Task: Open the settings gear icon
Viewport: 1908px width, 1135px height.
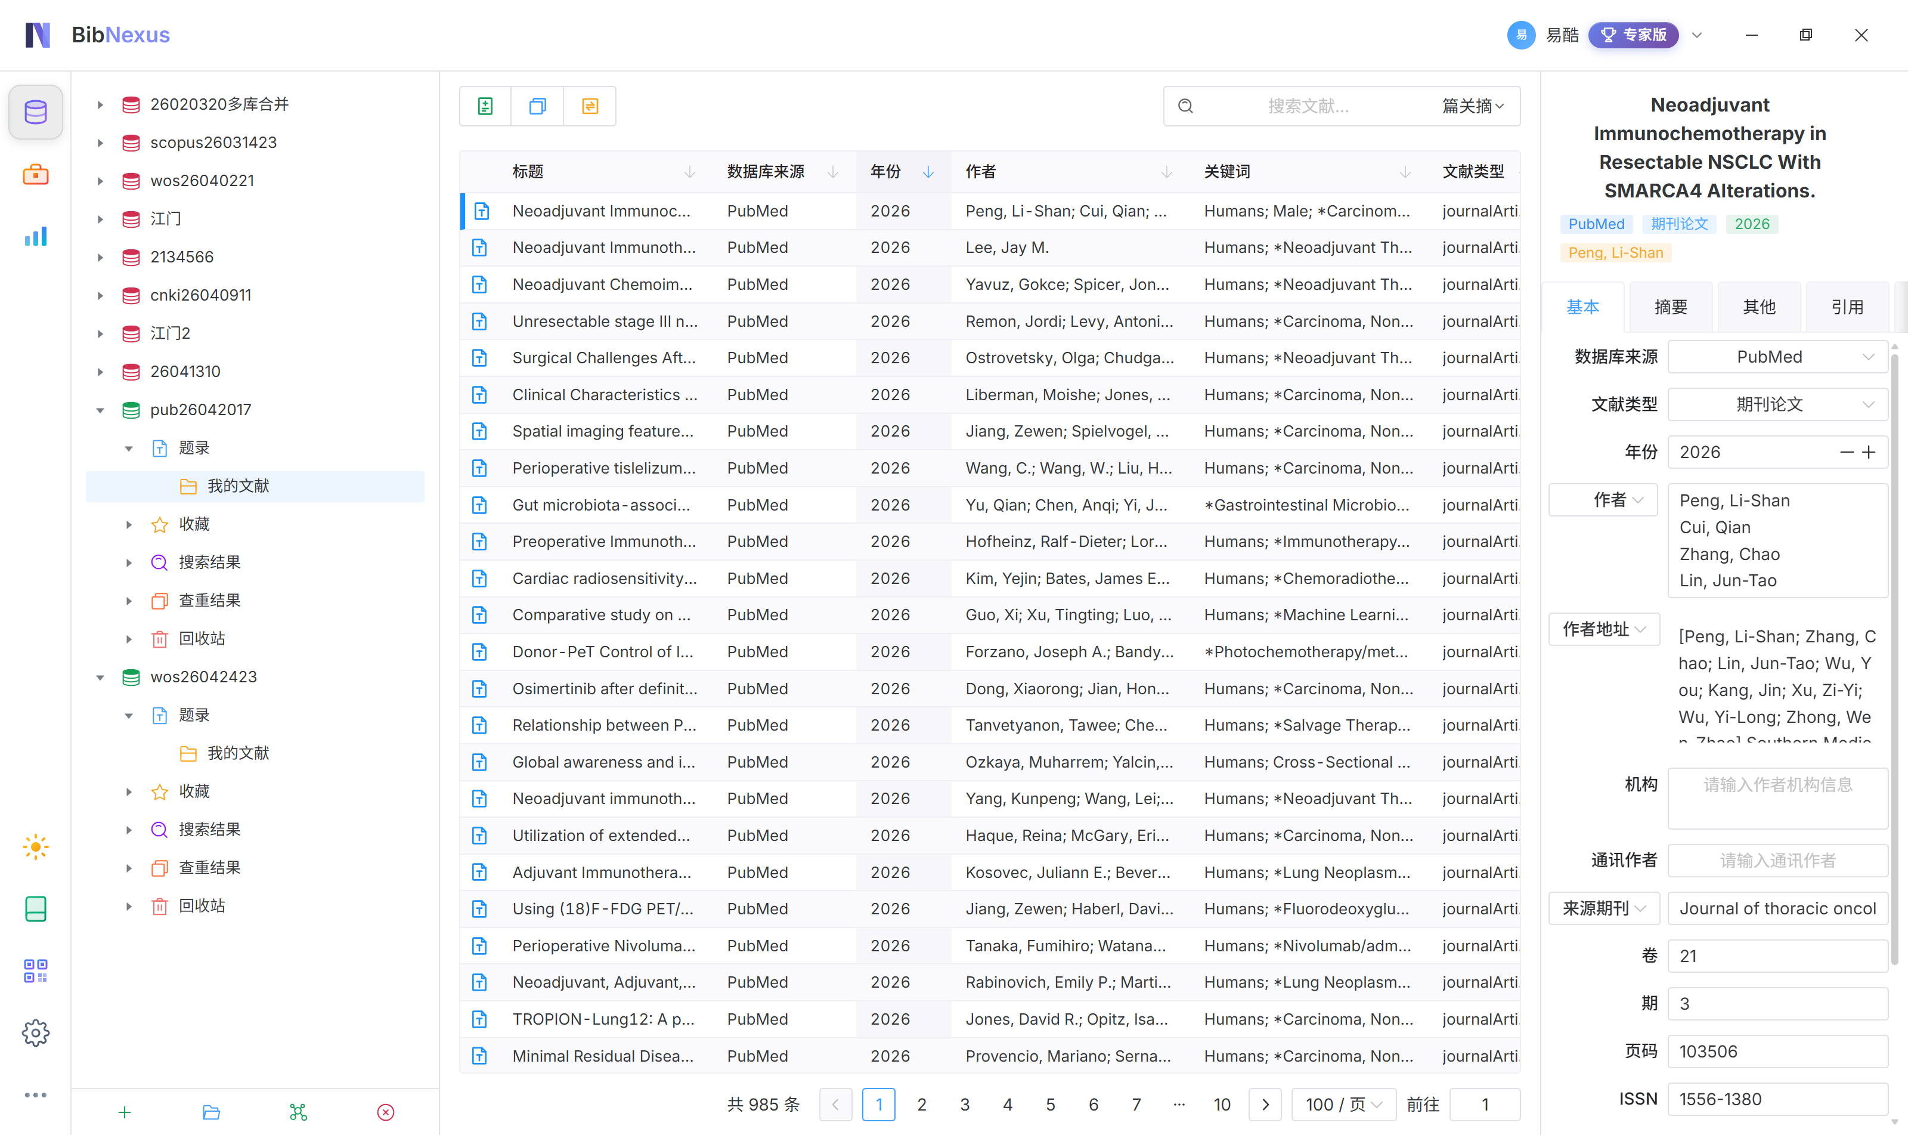Action: (35, 1033)
